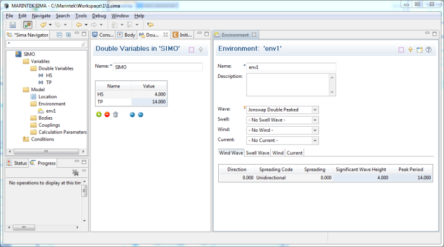Select TP in navigator tree
Image resolution: width=444 pixels, height=247 pixels.
[x=49, y=82]
